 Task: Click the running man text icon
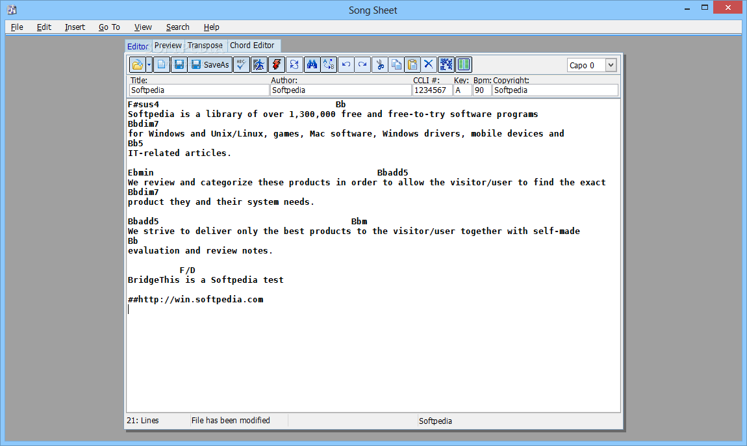click(x=259, y=64)
